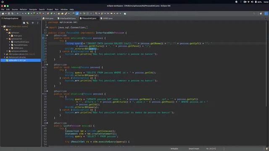This screenshot has width=269, height=151.
Task: Select PessoaDAO.java in Package Explorer tree
Action: click(21, 45)
